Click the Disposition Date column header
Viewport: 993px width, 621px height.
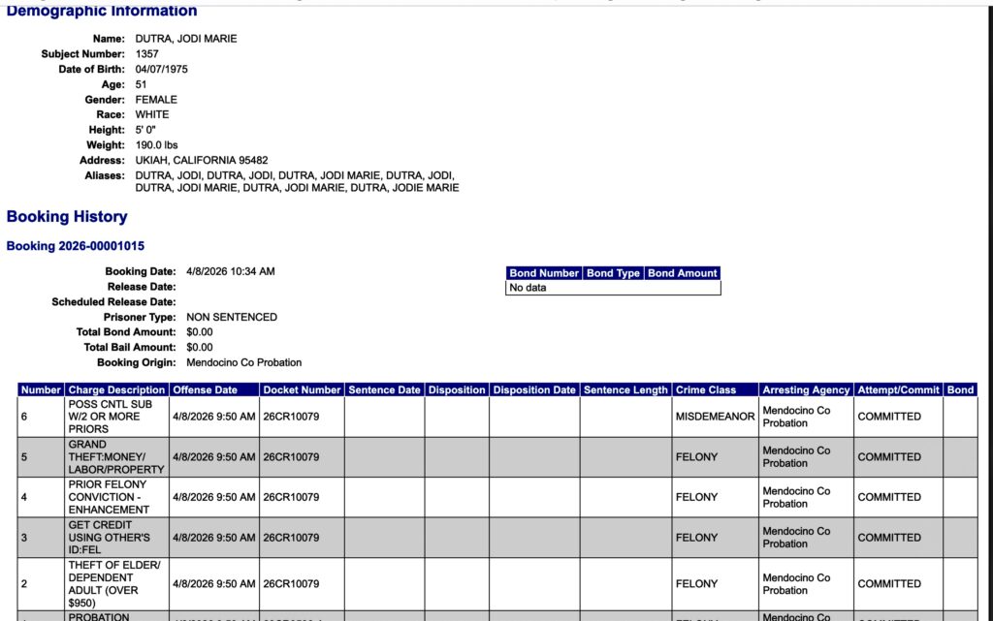click(x=534, y=390)
